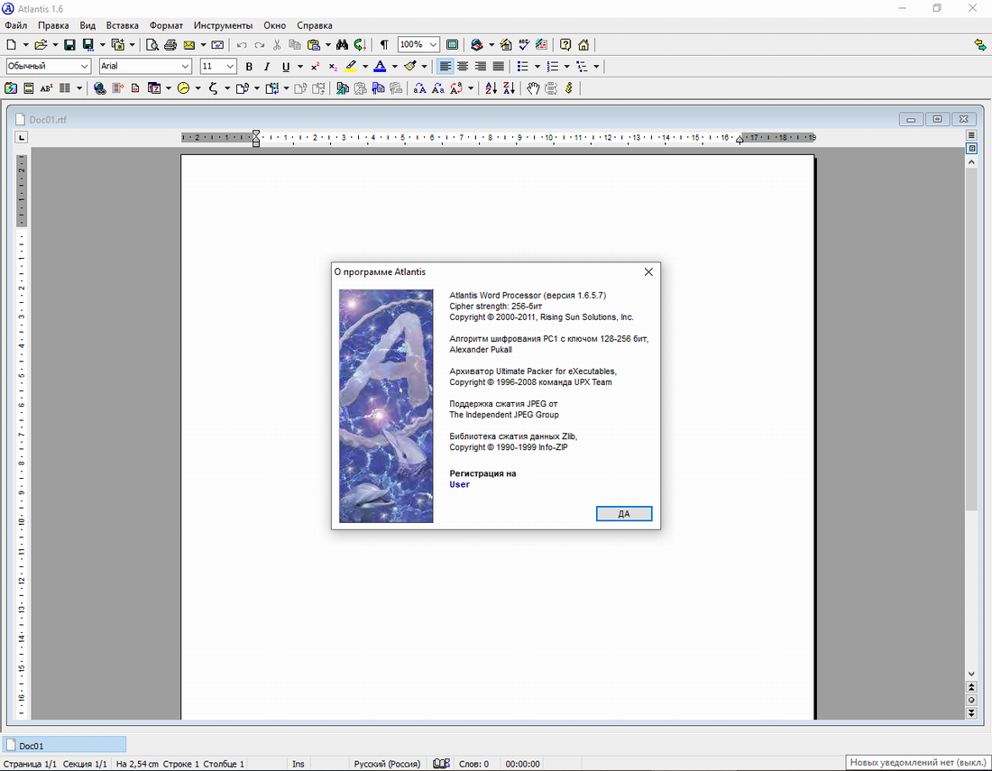
Task: Click the Ins insert mode indicator
Action: point(298,764)
